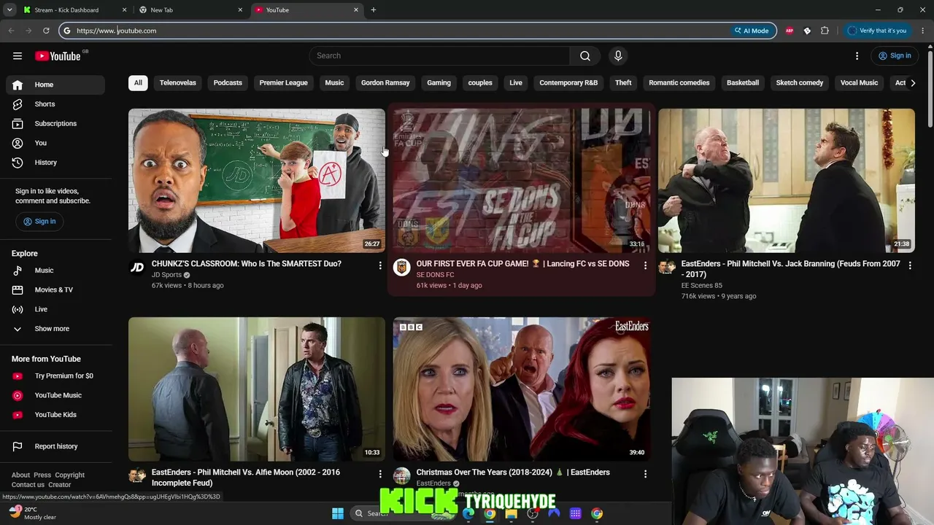Viewport: 934px width, 525px height.
Task: Open YouTube Music from sidebar
Action: coord(55,395)
